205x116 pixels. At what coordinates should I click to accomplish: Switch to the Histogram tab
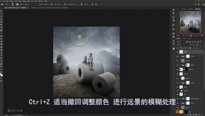(x=190, y=9)
